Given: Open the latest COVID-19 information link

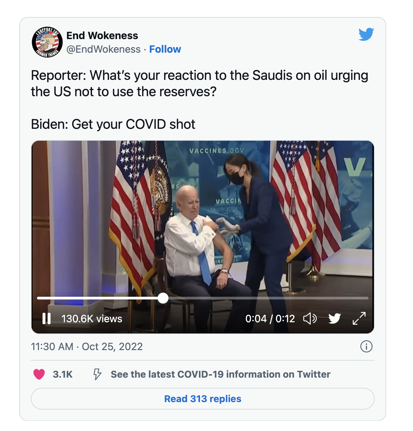Looking at the screenshot, I should (x=220, y=374).
